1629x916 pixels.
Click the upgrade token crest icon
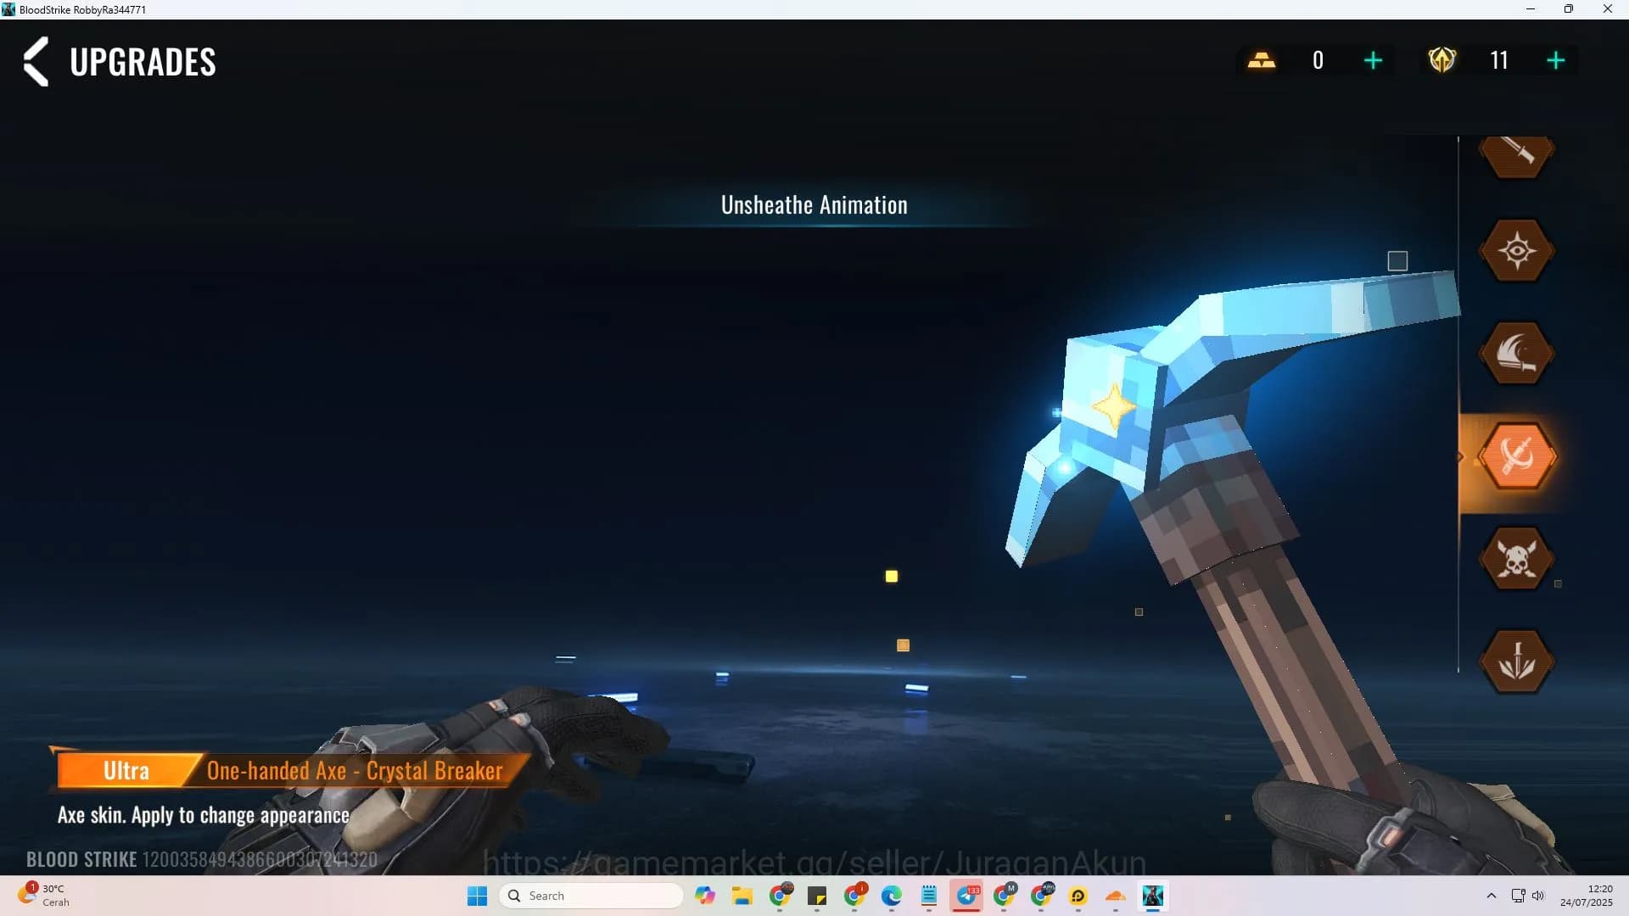coord(1442,59)
